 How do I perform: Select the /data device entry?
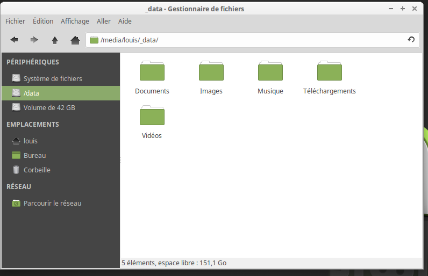(x=61, y=93)
